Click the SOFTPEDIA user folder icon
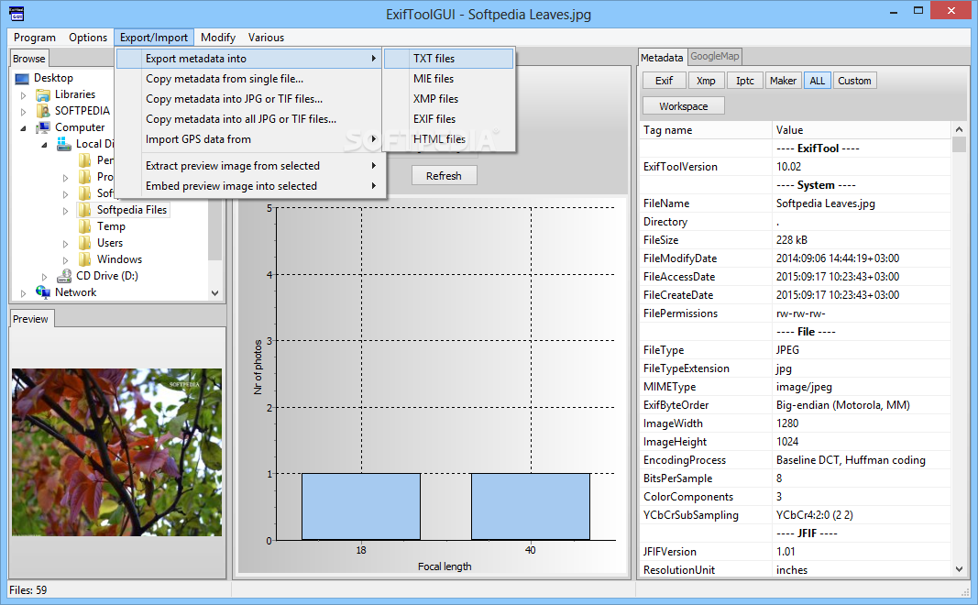Screen dimensions: 978x605 43,111
